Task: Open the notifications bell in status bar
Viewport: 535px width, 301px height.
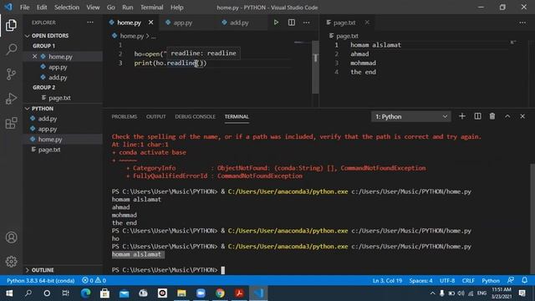Action: [524, 280]
